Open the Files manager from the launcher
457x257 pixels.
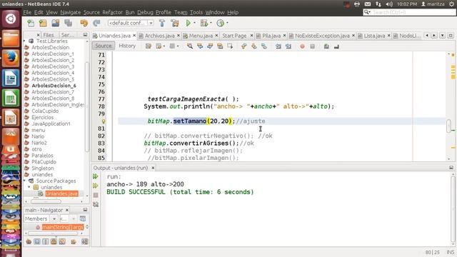[x=11, y=38]
